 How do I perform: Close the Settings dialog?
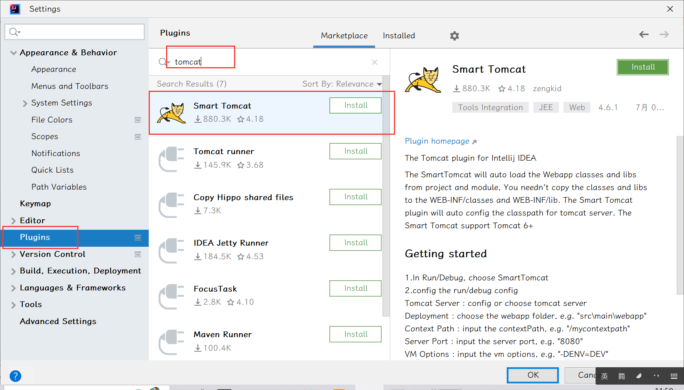coord(670,9)
